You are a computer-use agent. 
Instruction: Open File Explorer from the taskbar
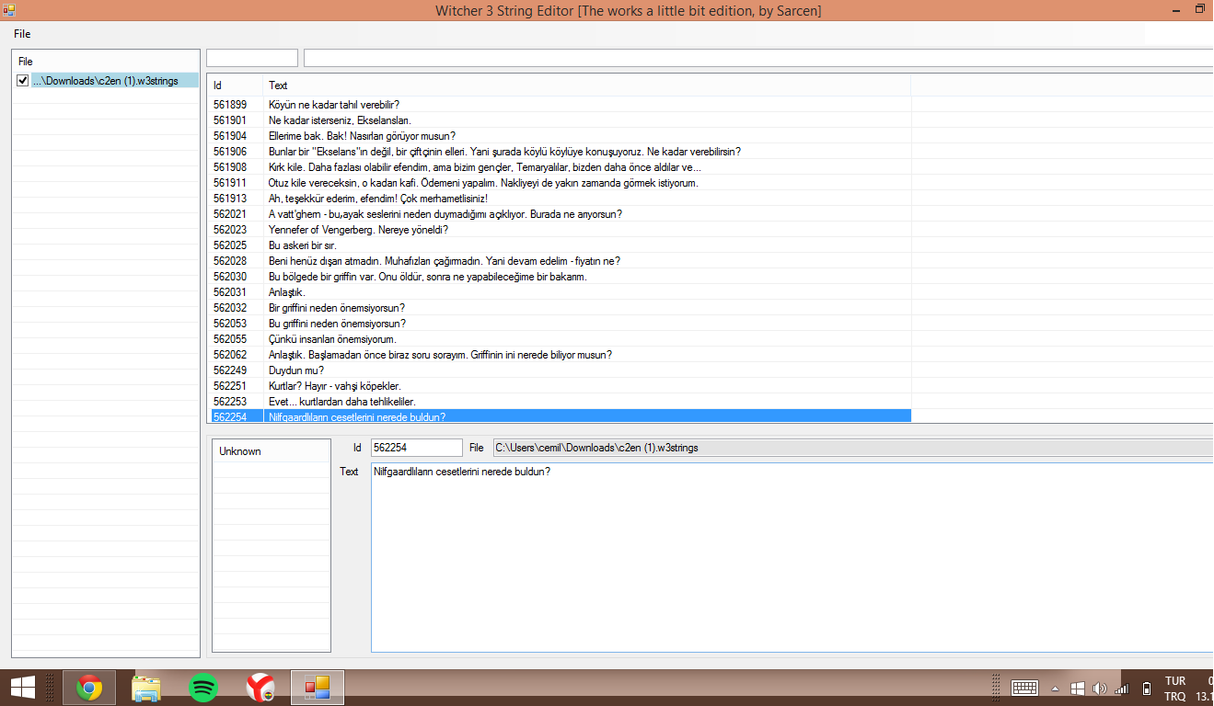[146, 688]
